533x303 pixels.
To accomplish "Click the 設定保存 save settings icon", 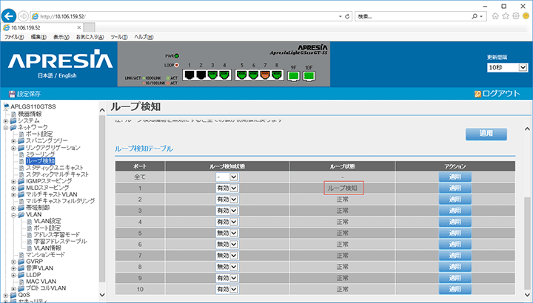I will tap(12, 94).
